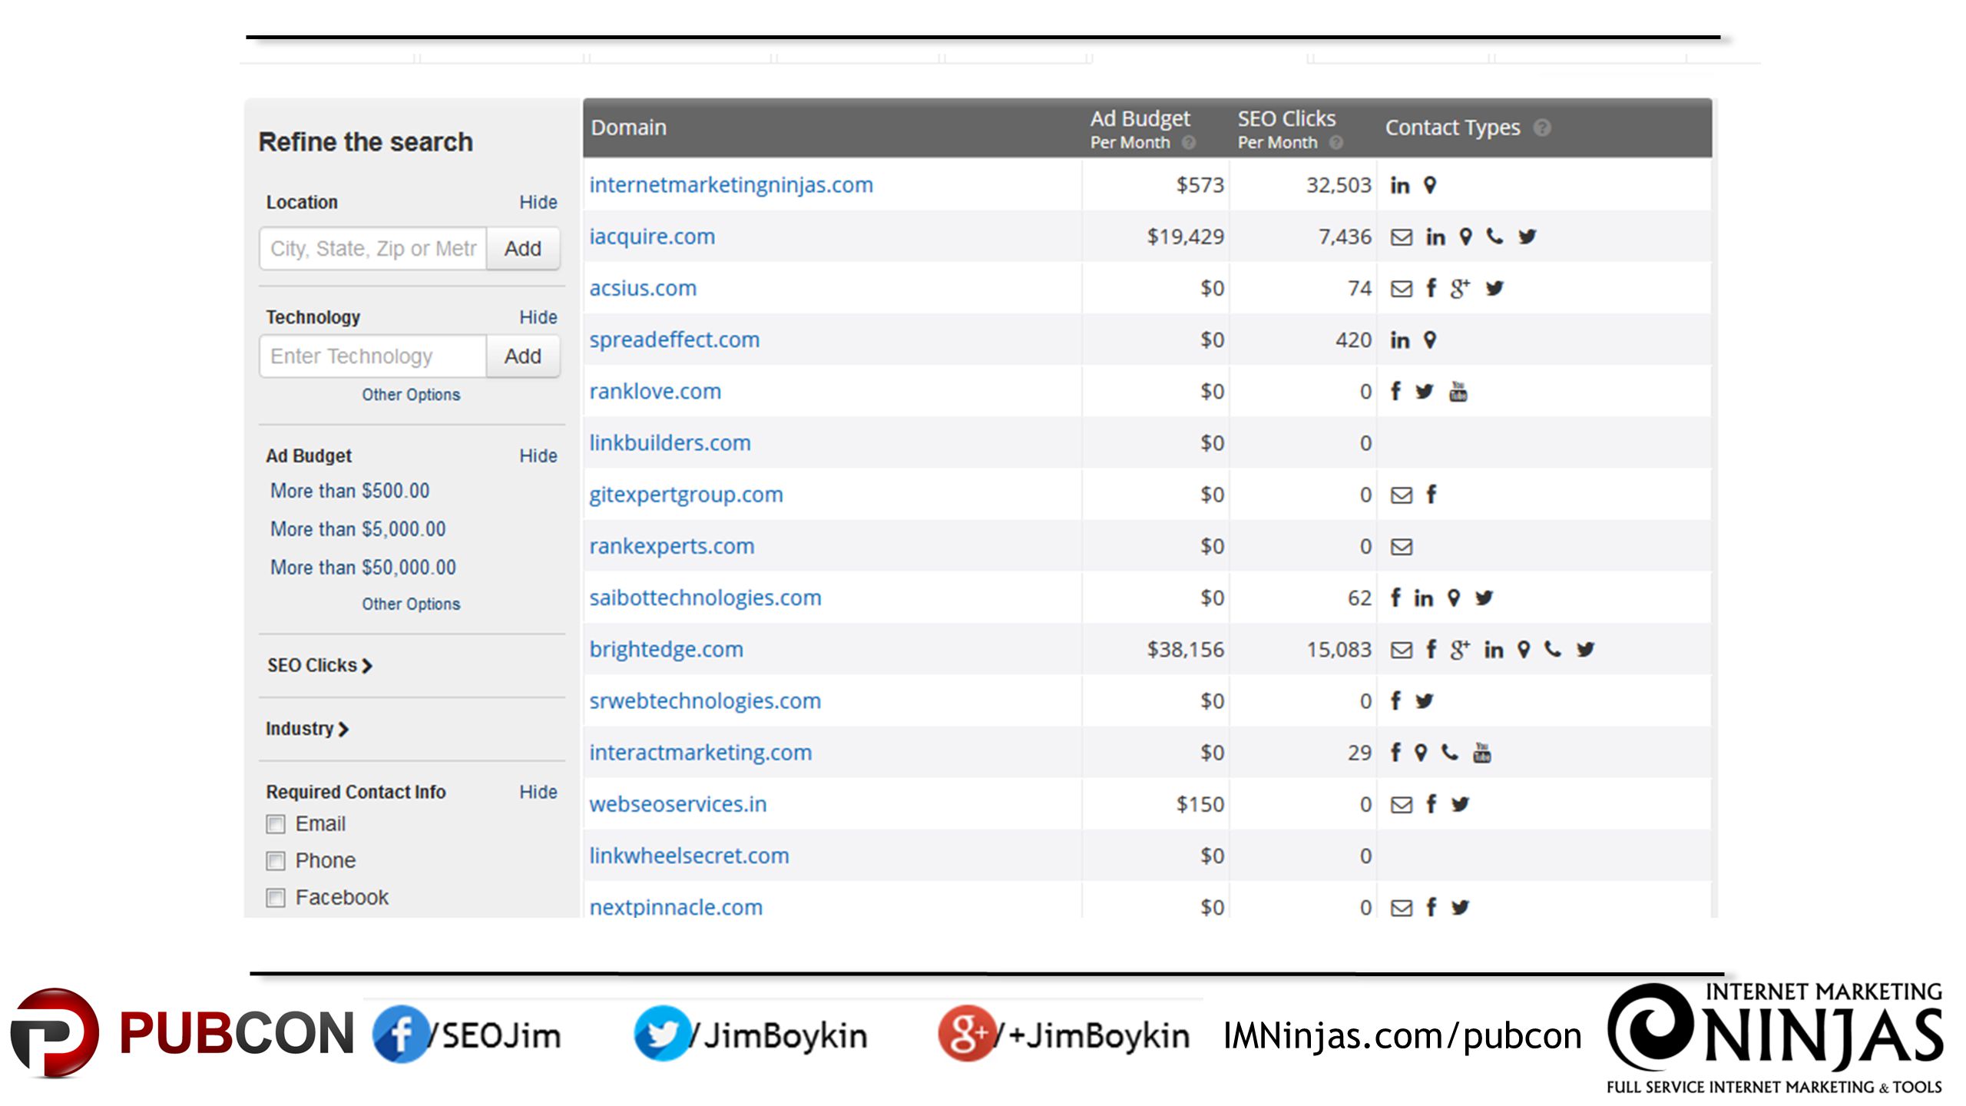
Task: Sort by Ad Budget column header
Action: pyautogui.click(x=1140, y=129)
